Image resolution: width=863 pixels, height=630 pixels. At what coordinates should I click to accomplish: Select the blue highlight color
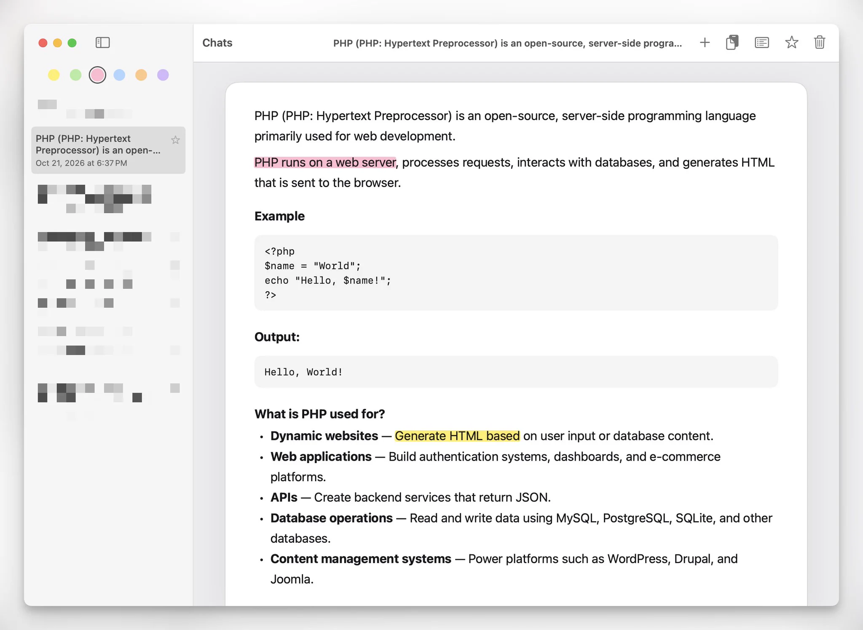click(119, 75)
